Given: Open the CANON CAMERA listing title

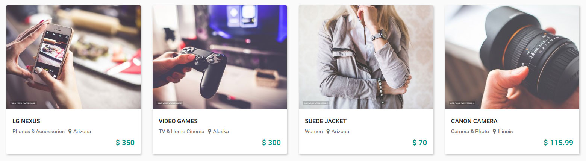Looking at the screenshot, I should click(x=474, y=121).
